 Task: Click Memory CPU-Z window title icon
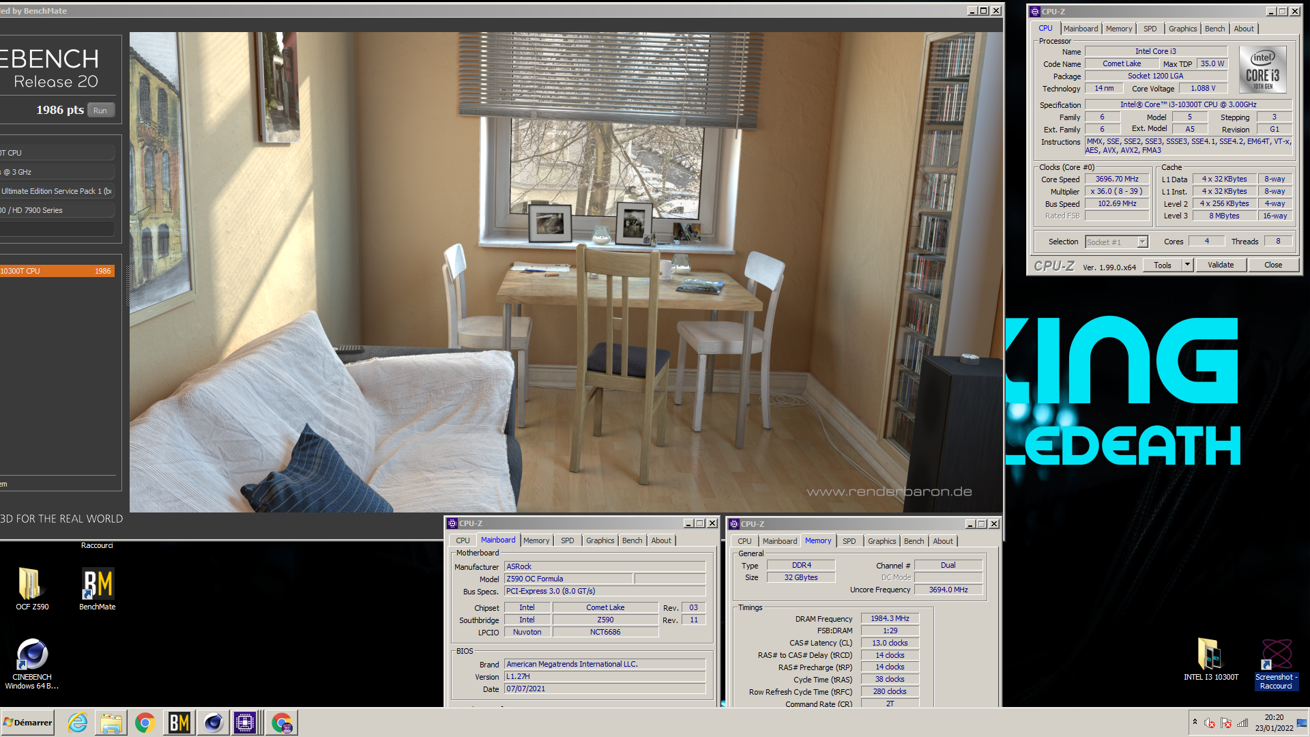click(x=734, y=524)
